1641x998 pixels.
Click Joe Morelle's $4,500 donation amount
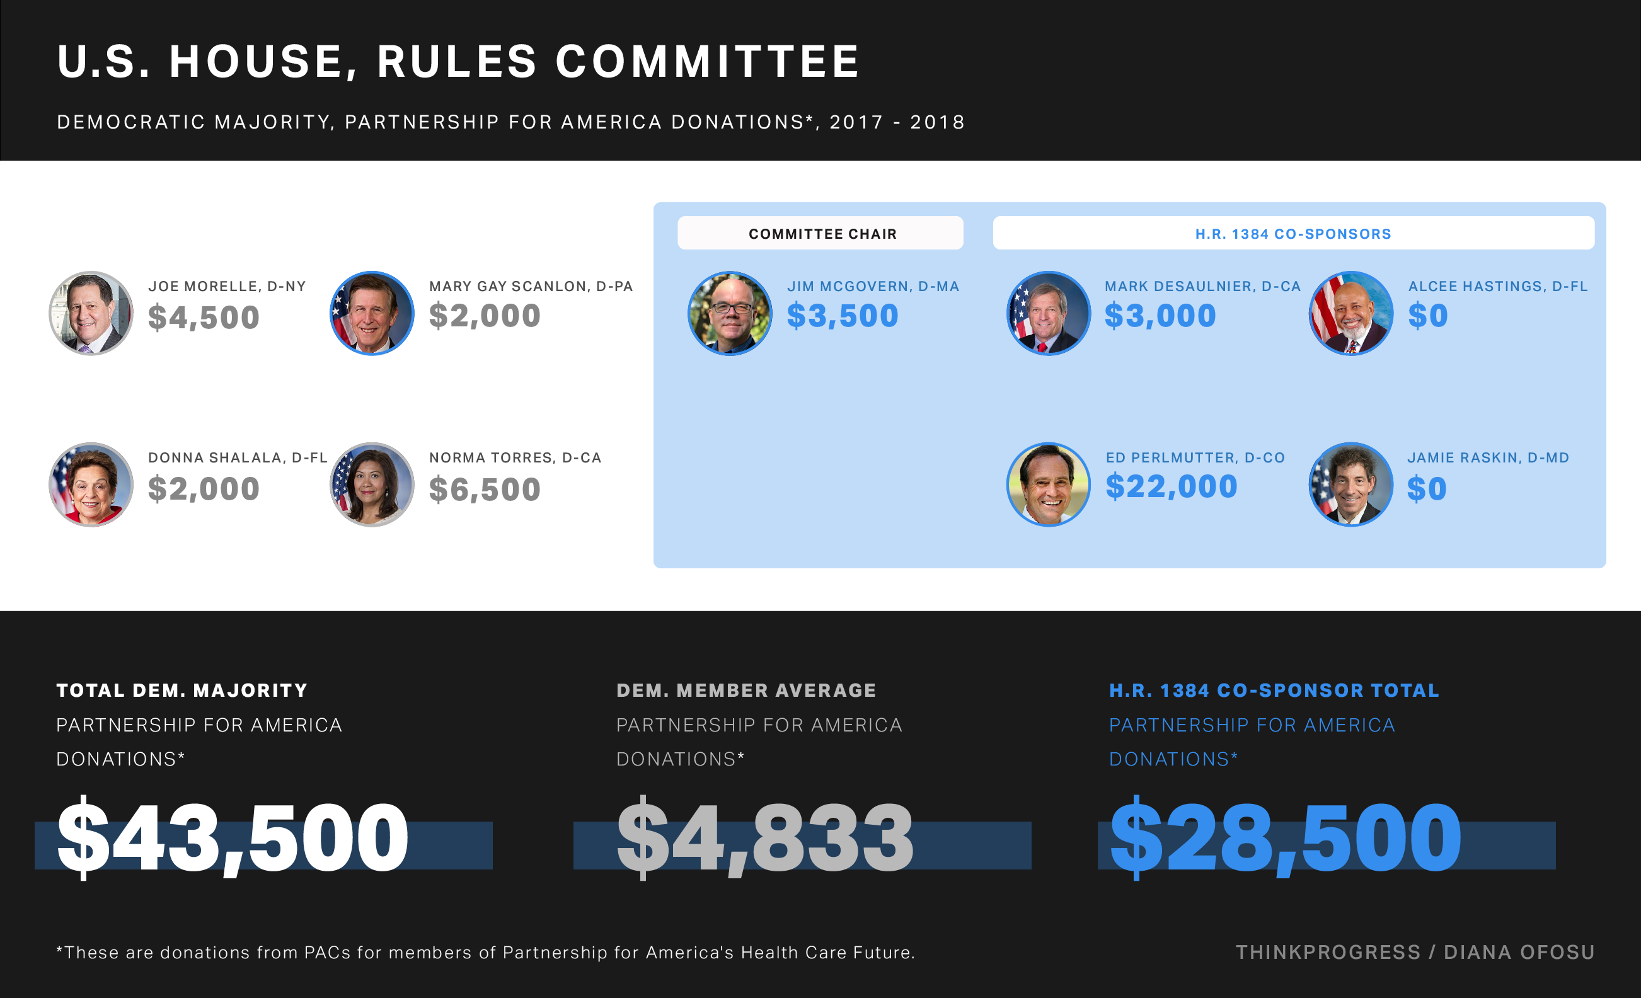point(204,317)
